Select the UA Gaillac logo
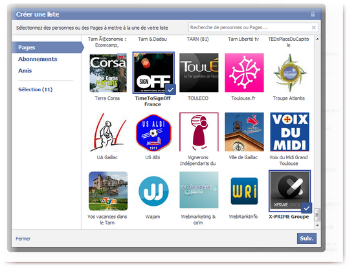Screen dimensions: 356x275 click(x=108, y=132)
